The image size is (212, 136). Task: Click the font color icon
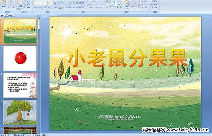tap(61, 8)
